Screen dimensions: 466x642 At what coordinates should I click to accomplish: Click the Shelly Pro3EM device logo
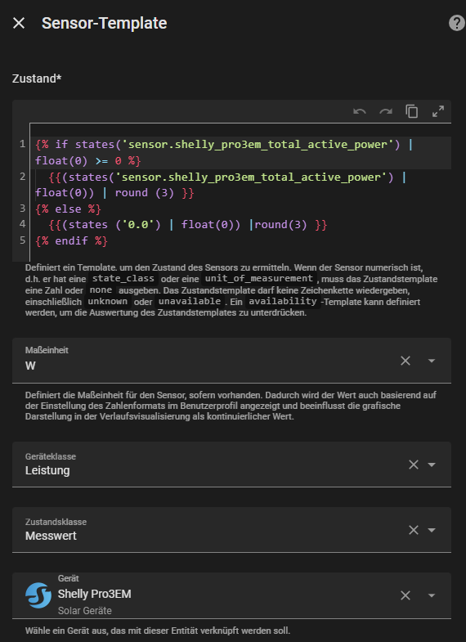(x=38, y=595)
